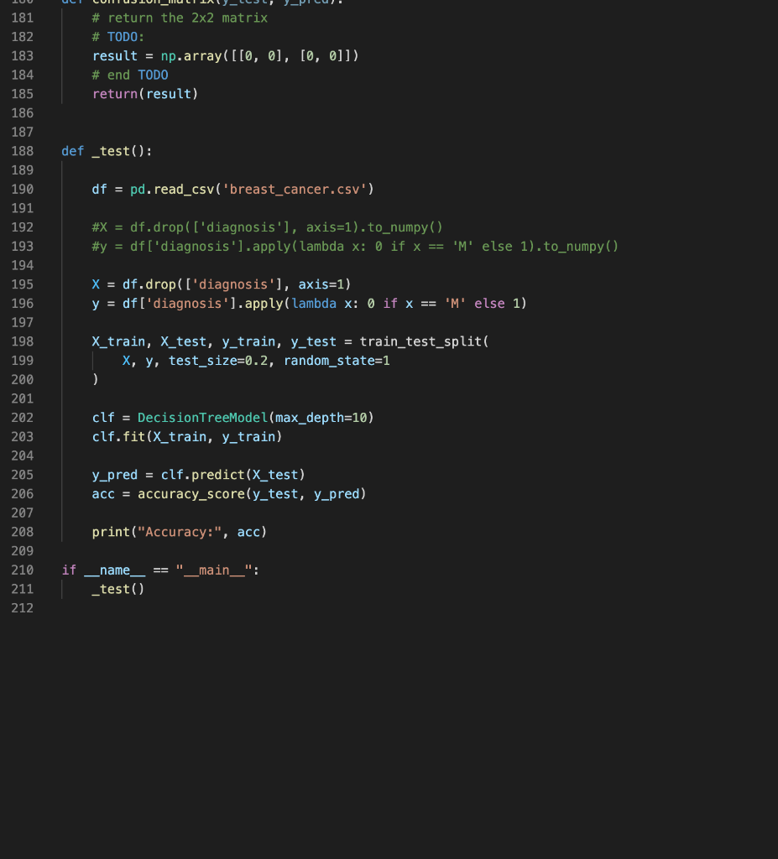Viewport: 778px width, 859px height.
Task: Click the _test() call on line 211
Action: [x=116, y=589]
